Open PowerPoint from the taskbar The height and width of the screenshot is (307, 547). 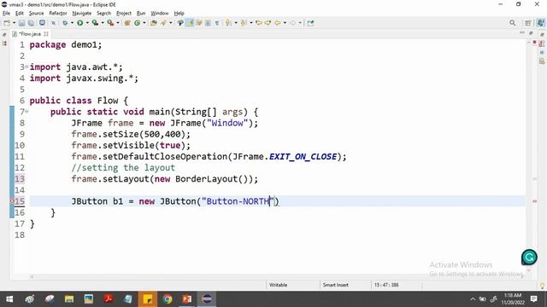[187, 299]
